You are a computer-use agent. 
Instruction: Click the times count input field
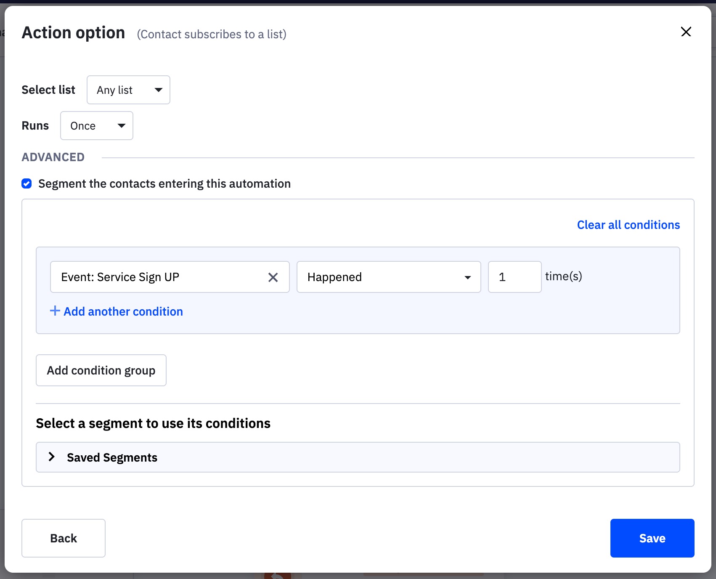514,277
